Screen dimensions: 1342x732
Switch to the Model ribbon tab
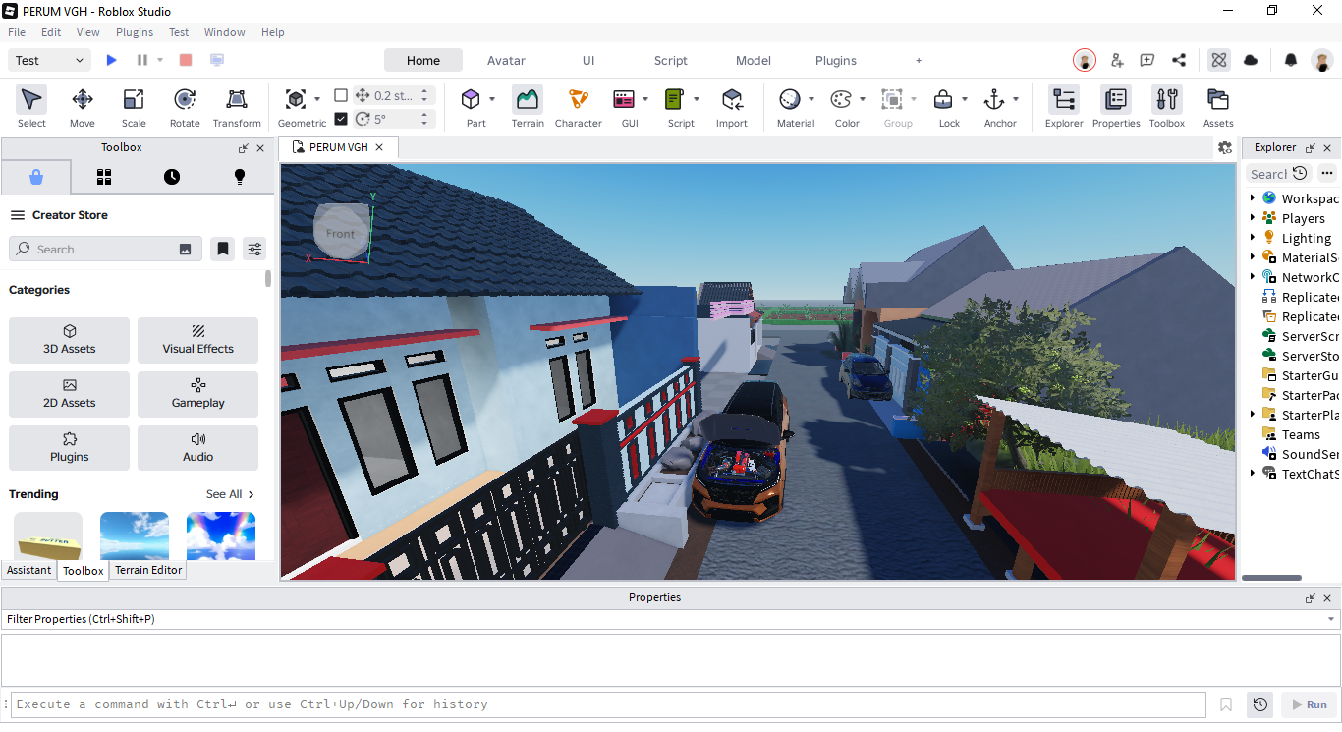(x=754, y=60)
